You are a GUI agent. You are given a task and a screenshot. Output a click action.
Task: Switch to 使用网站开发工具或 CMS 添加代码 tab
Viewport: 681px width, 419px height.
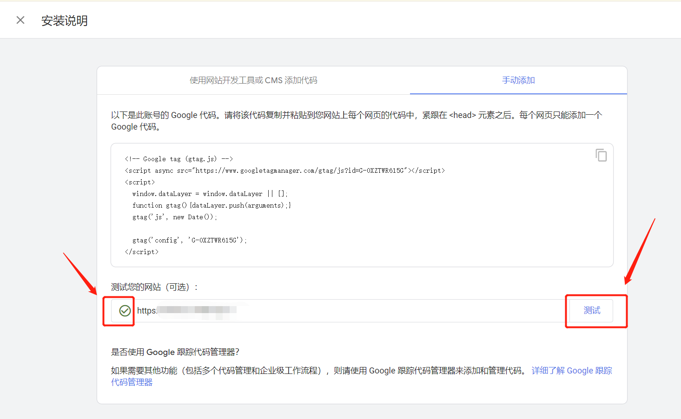[253, 80]
